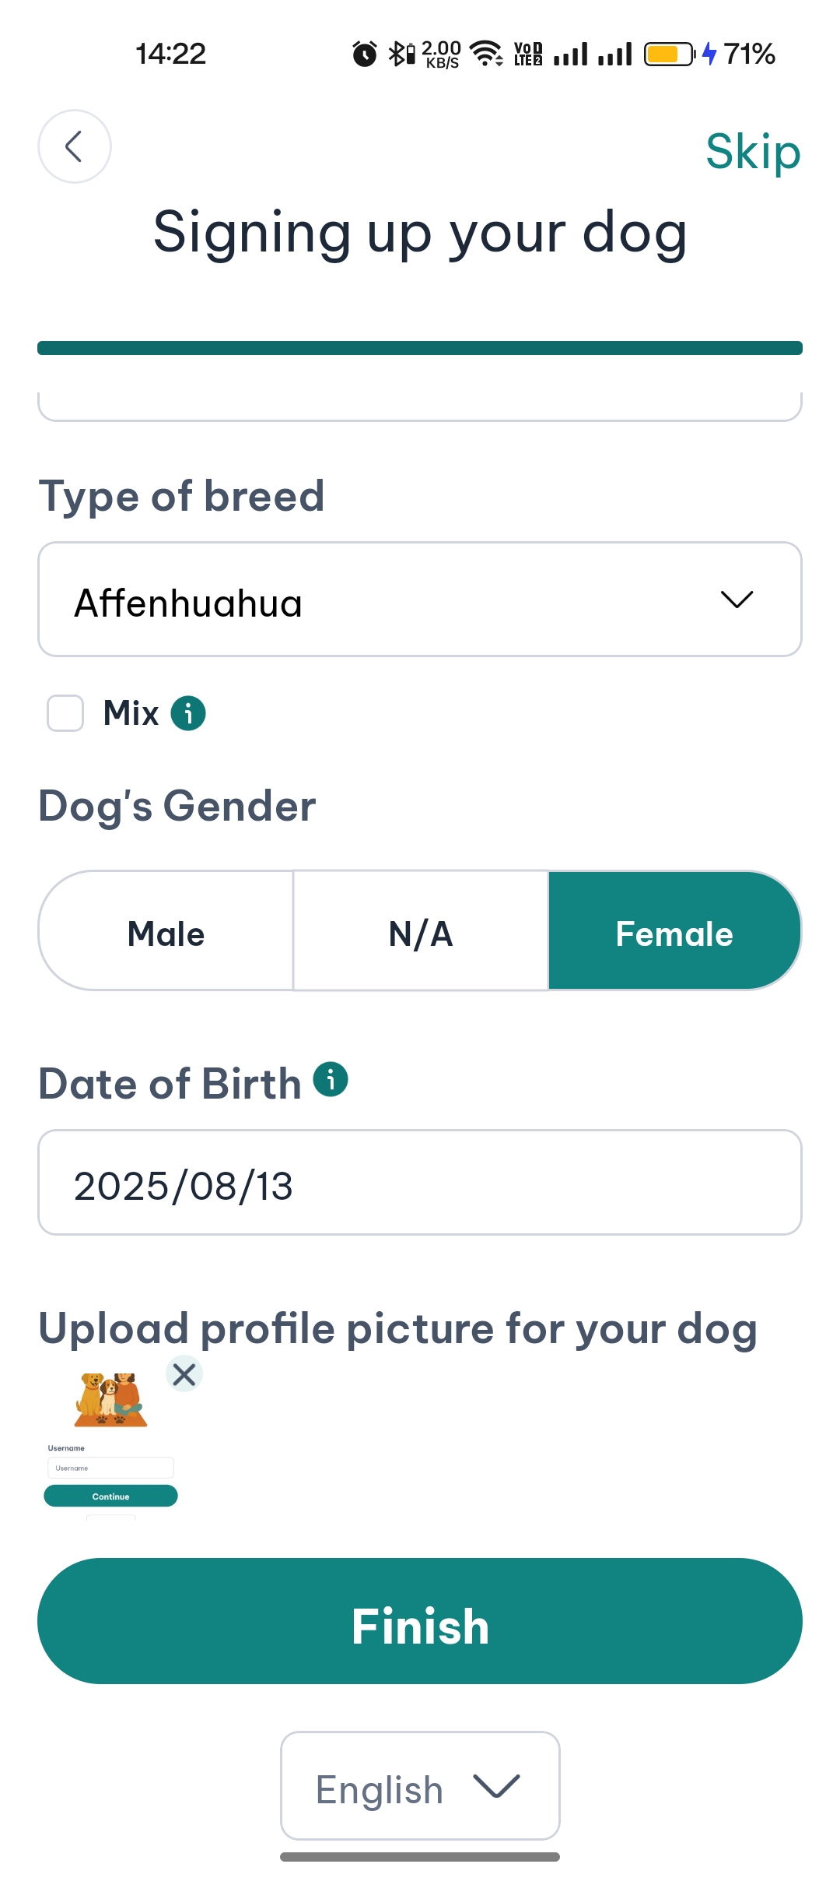
Task: Open the English language selector
Action: (420, 1787)
